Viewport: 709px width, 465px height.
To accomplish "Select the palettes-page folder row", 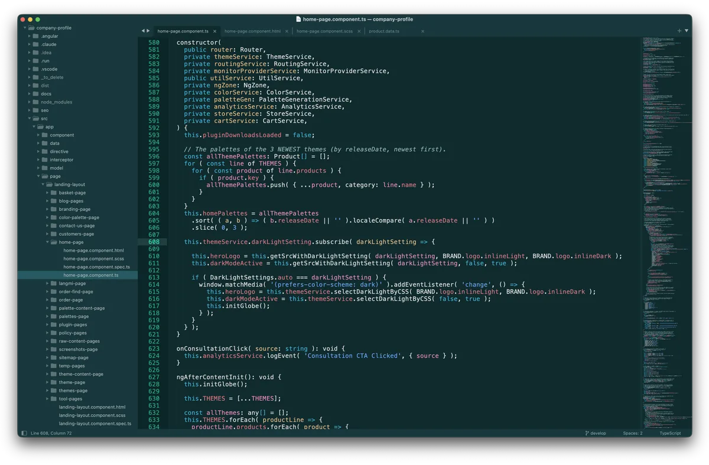I will tap(78, 317).
